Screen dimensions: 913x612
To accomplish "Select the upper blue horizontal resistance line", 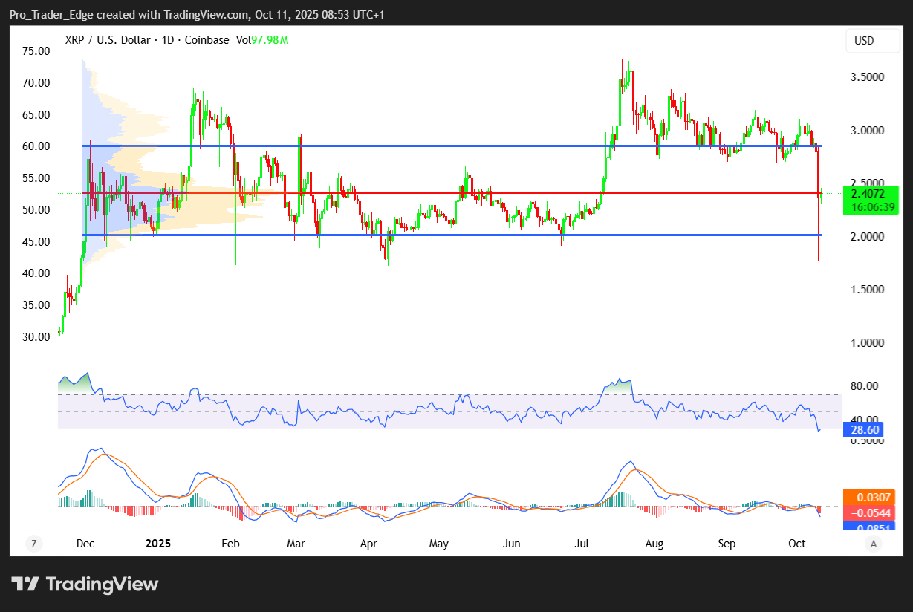I will pyautogui.click(x=446, y=146).
